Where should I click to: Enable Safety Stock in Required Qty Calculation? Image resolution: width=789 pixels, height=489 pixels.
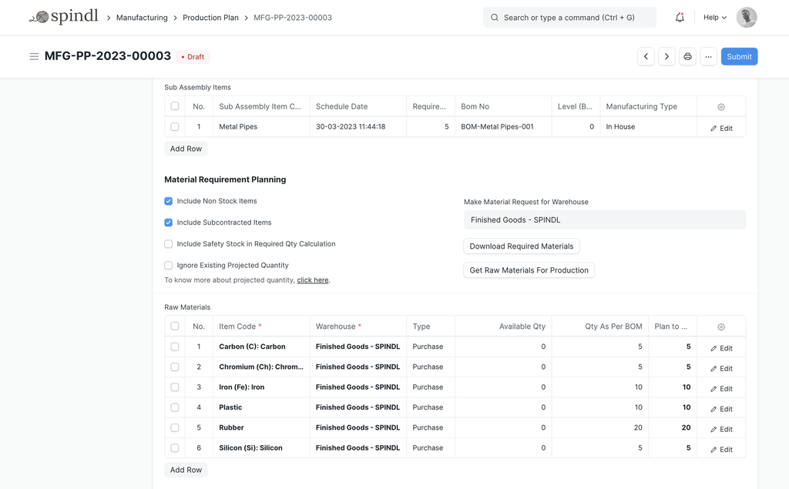coord(168,243)
